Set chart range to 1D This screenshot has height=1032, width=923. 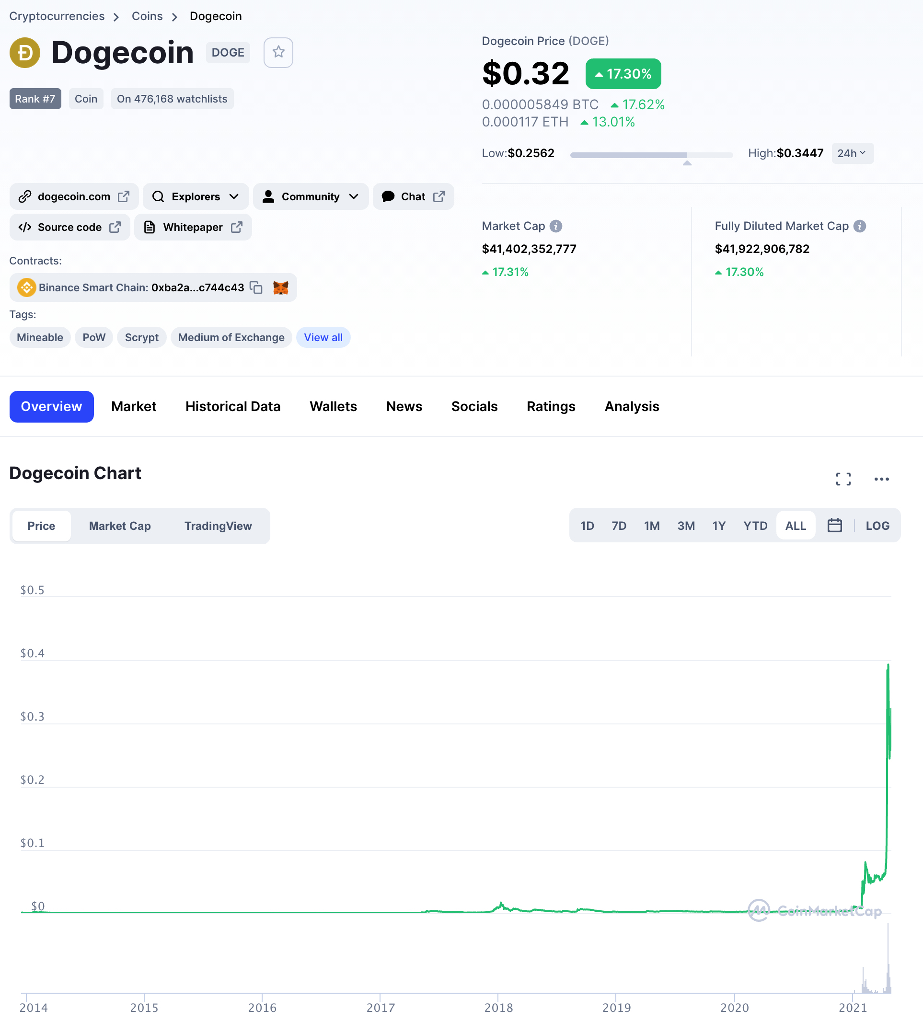click(587, 526)
